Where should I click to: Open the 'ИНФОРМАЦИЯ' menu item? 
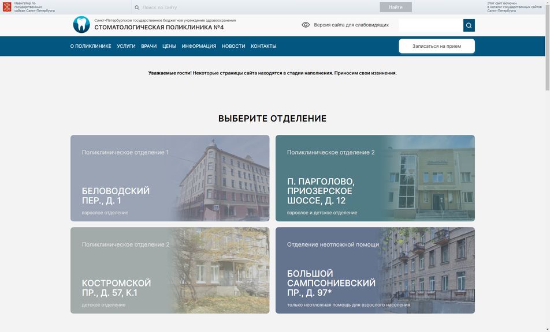(199, 46)
